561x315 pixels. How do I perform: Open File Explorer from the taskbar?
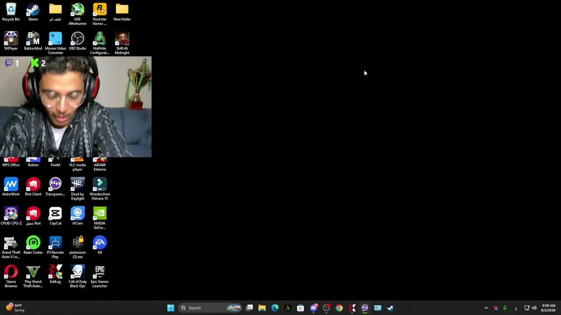[262, 308]
